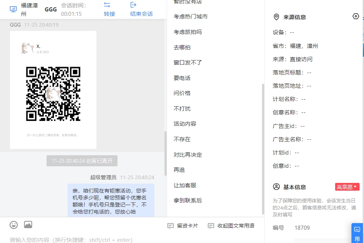Select quick phrase 考虑热门城市
Screen dimensions: 364x243
(191, 17)
